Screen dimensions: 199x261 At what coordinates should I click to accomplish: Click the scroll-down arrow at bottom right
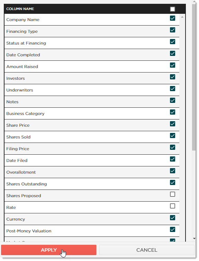coord(194,239)
